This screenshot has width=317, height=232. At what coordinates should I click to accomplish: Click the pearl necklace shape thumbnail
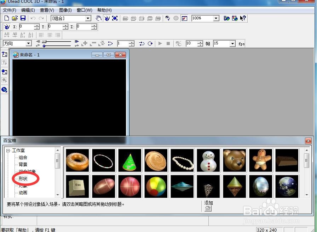(182, 160)
